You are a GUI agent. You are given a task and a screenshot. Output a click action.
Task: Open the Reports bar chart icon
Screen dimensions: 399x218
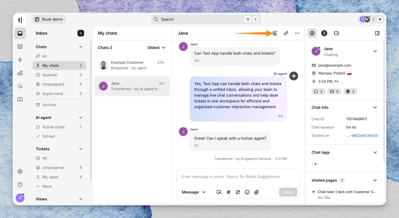pos(20,73)
